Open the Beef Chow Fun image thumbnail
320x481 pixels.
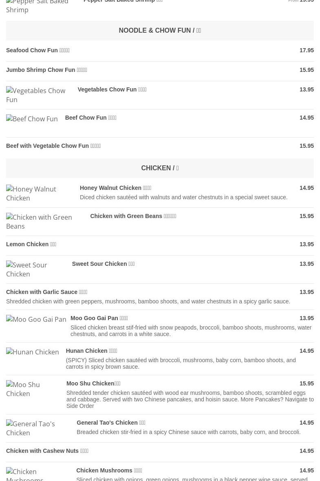[32, 119]
